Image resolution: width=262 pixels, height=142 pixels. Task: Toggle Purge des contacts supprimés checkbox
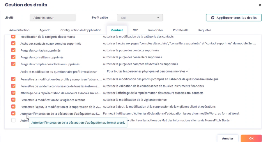13,50
